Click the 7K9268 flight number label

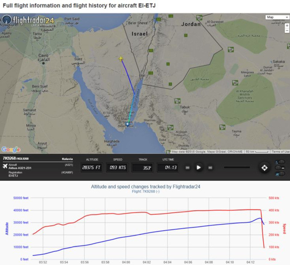pyautogui.click(x=8, y=158)
